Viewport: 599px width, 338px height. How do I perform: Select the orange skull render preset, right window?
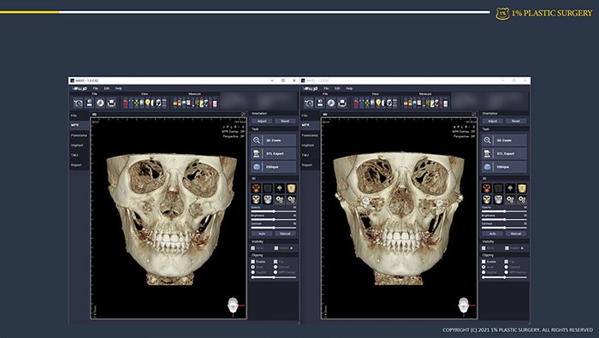click(486, 188)
